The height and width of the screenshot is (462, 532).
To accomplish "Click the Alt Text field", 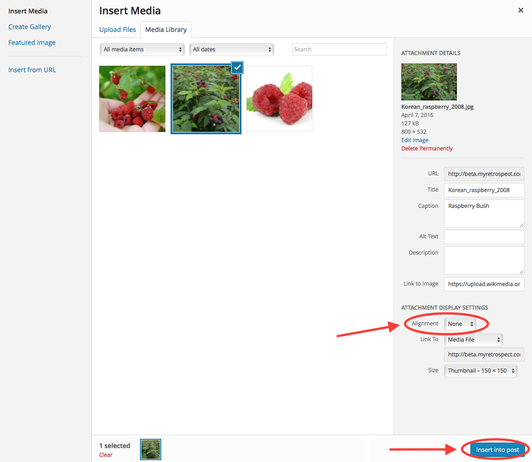I will point(484,237).
